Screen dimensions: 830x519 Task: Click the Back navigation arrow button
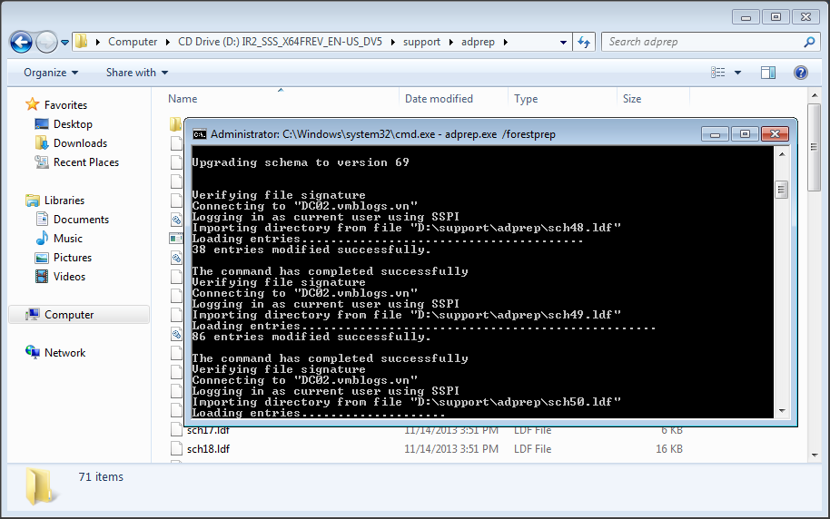21,42
